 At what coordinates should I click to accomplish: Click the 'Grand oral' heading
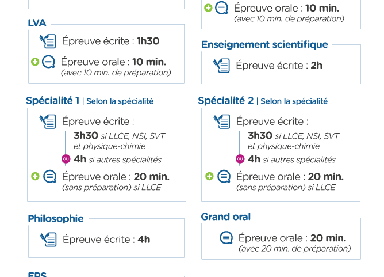pyautogui.click(x=226, y=217)
